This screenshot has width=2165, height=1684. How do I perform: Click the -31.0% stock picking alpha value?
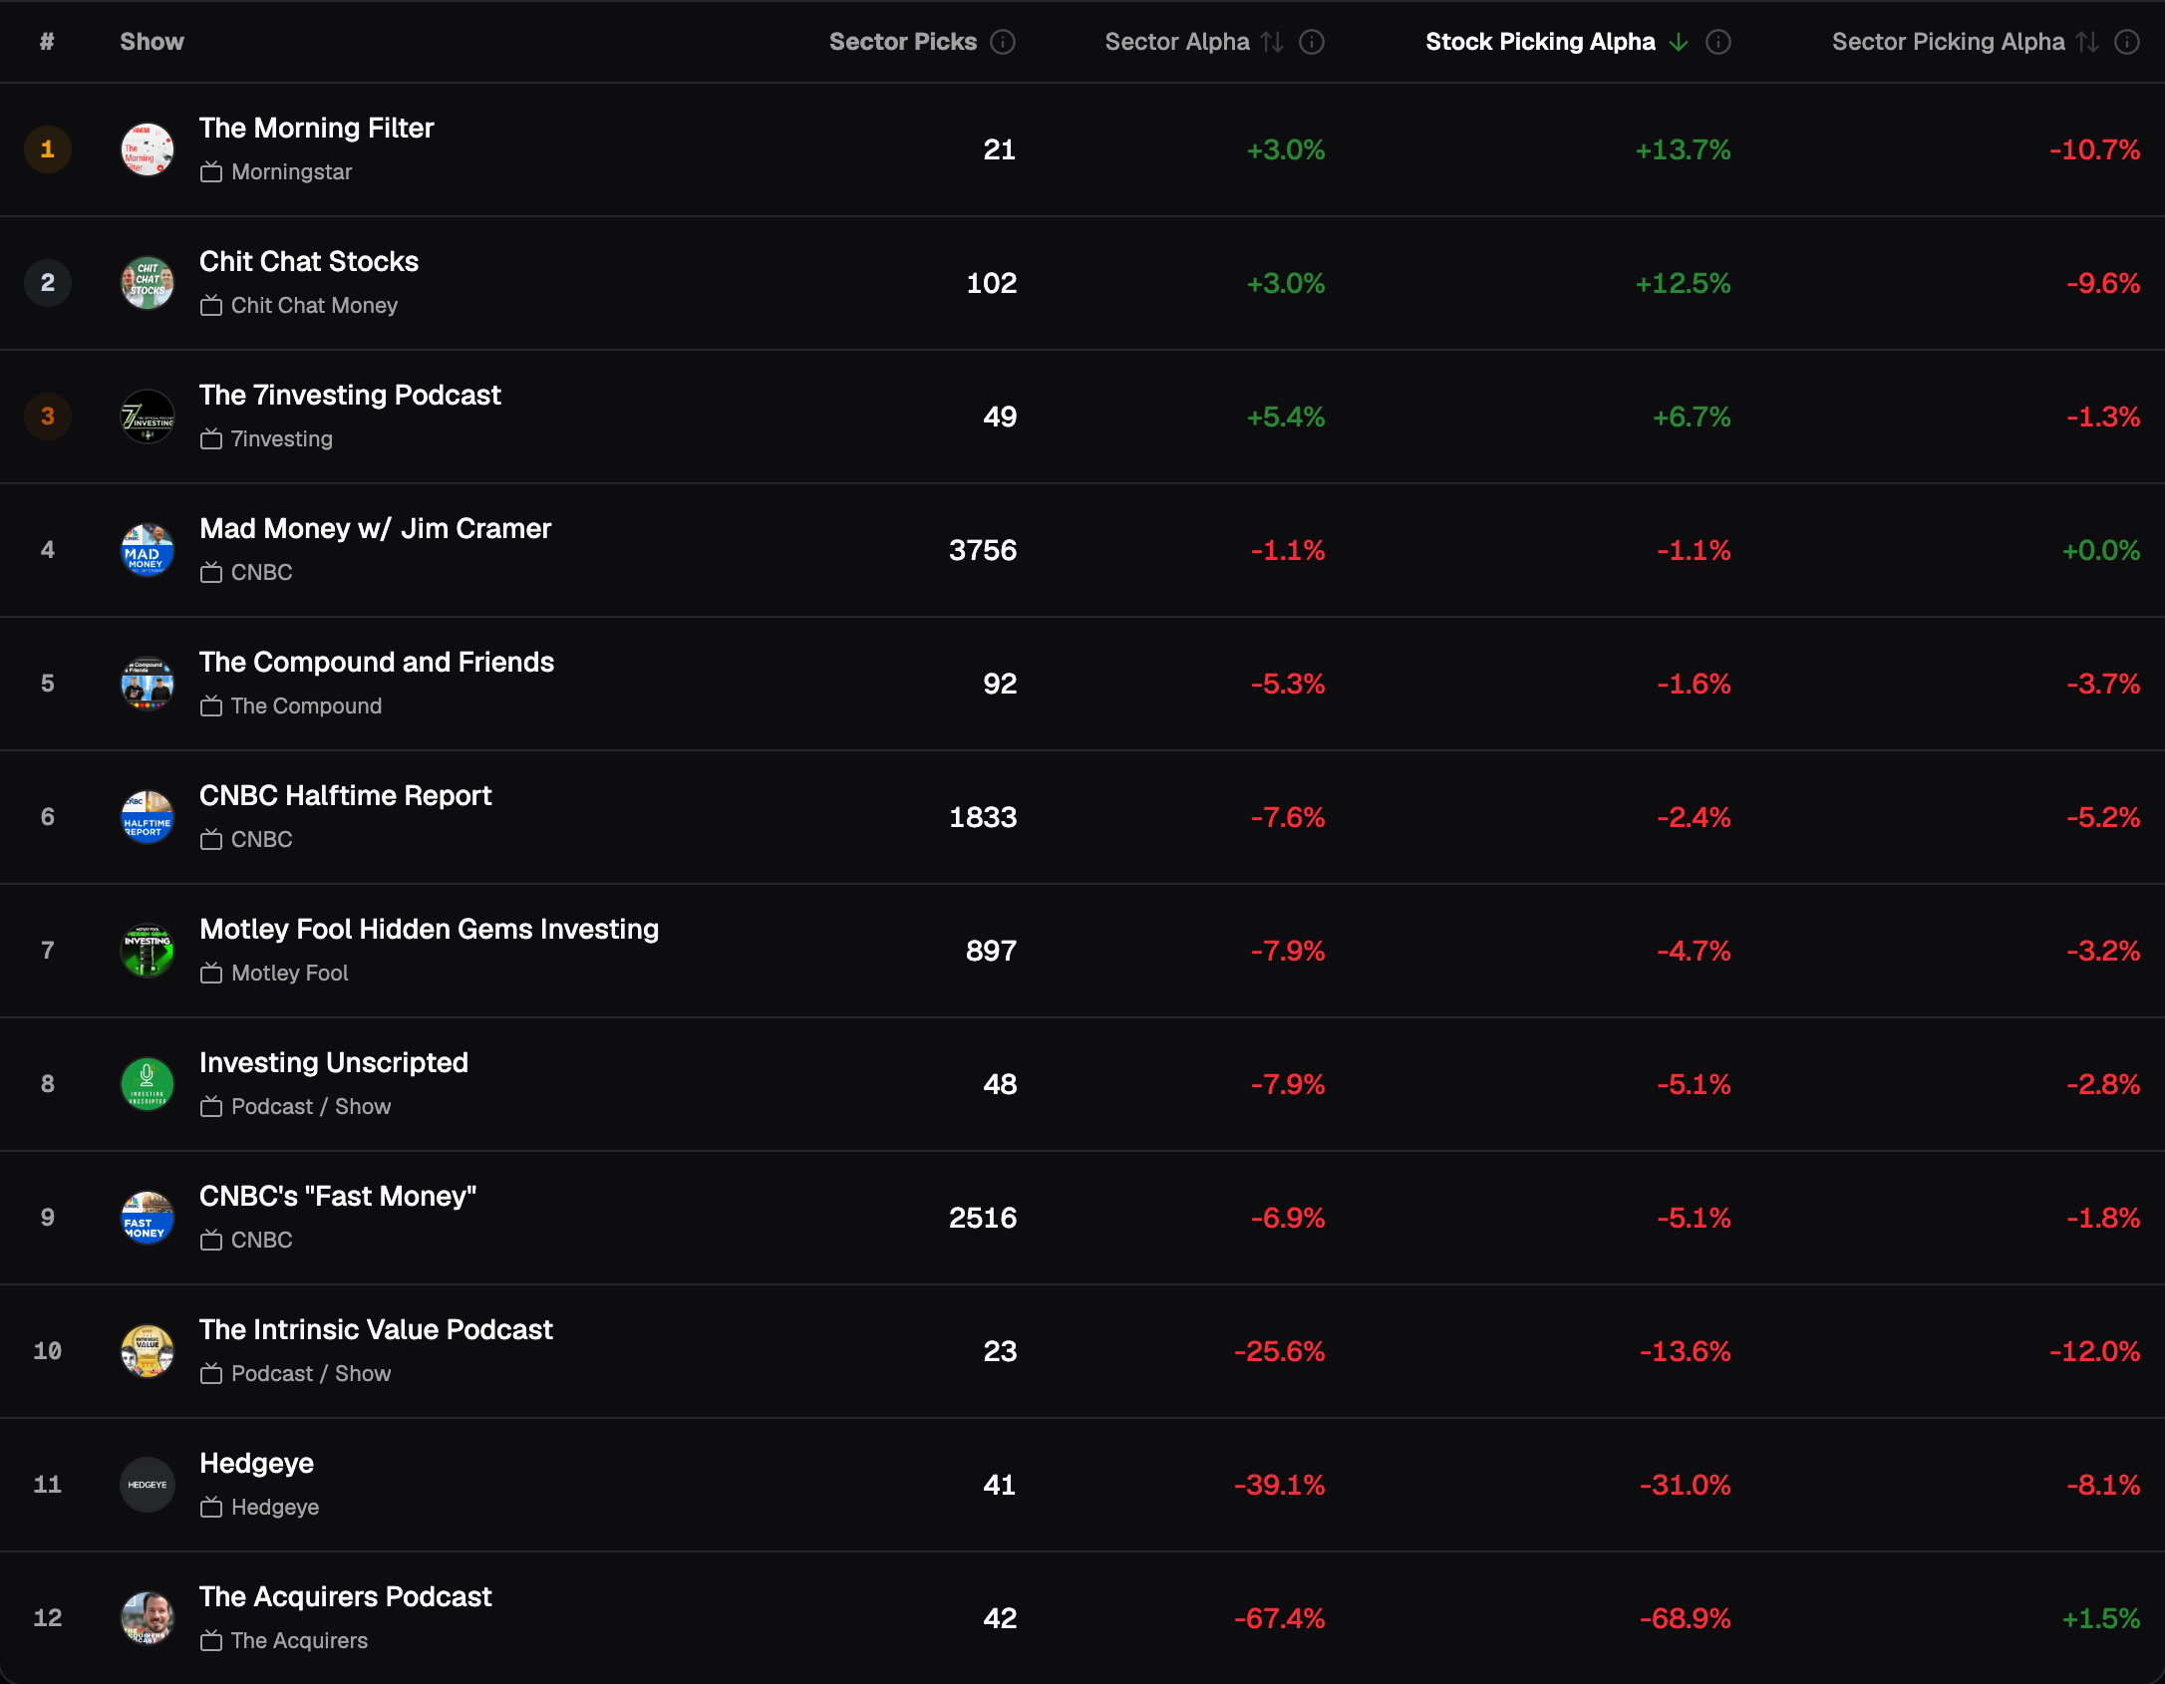coord(1686,1485)
